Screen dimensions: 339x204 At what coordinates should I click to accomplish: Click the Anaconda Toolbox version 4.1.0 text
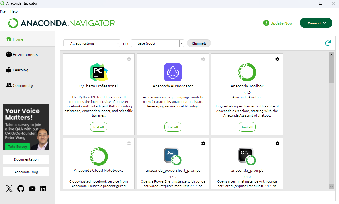point(247,93)
